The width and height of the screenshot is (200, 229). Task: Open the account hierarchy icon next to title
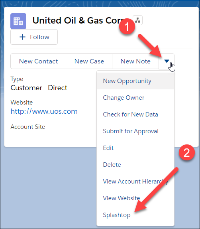coord(137,20)
